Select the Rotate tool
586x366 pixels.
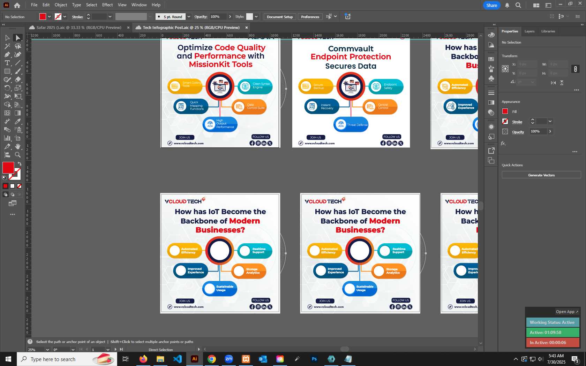pos(7,88)
